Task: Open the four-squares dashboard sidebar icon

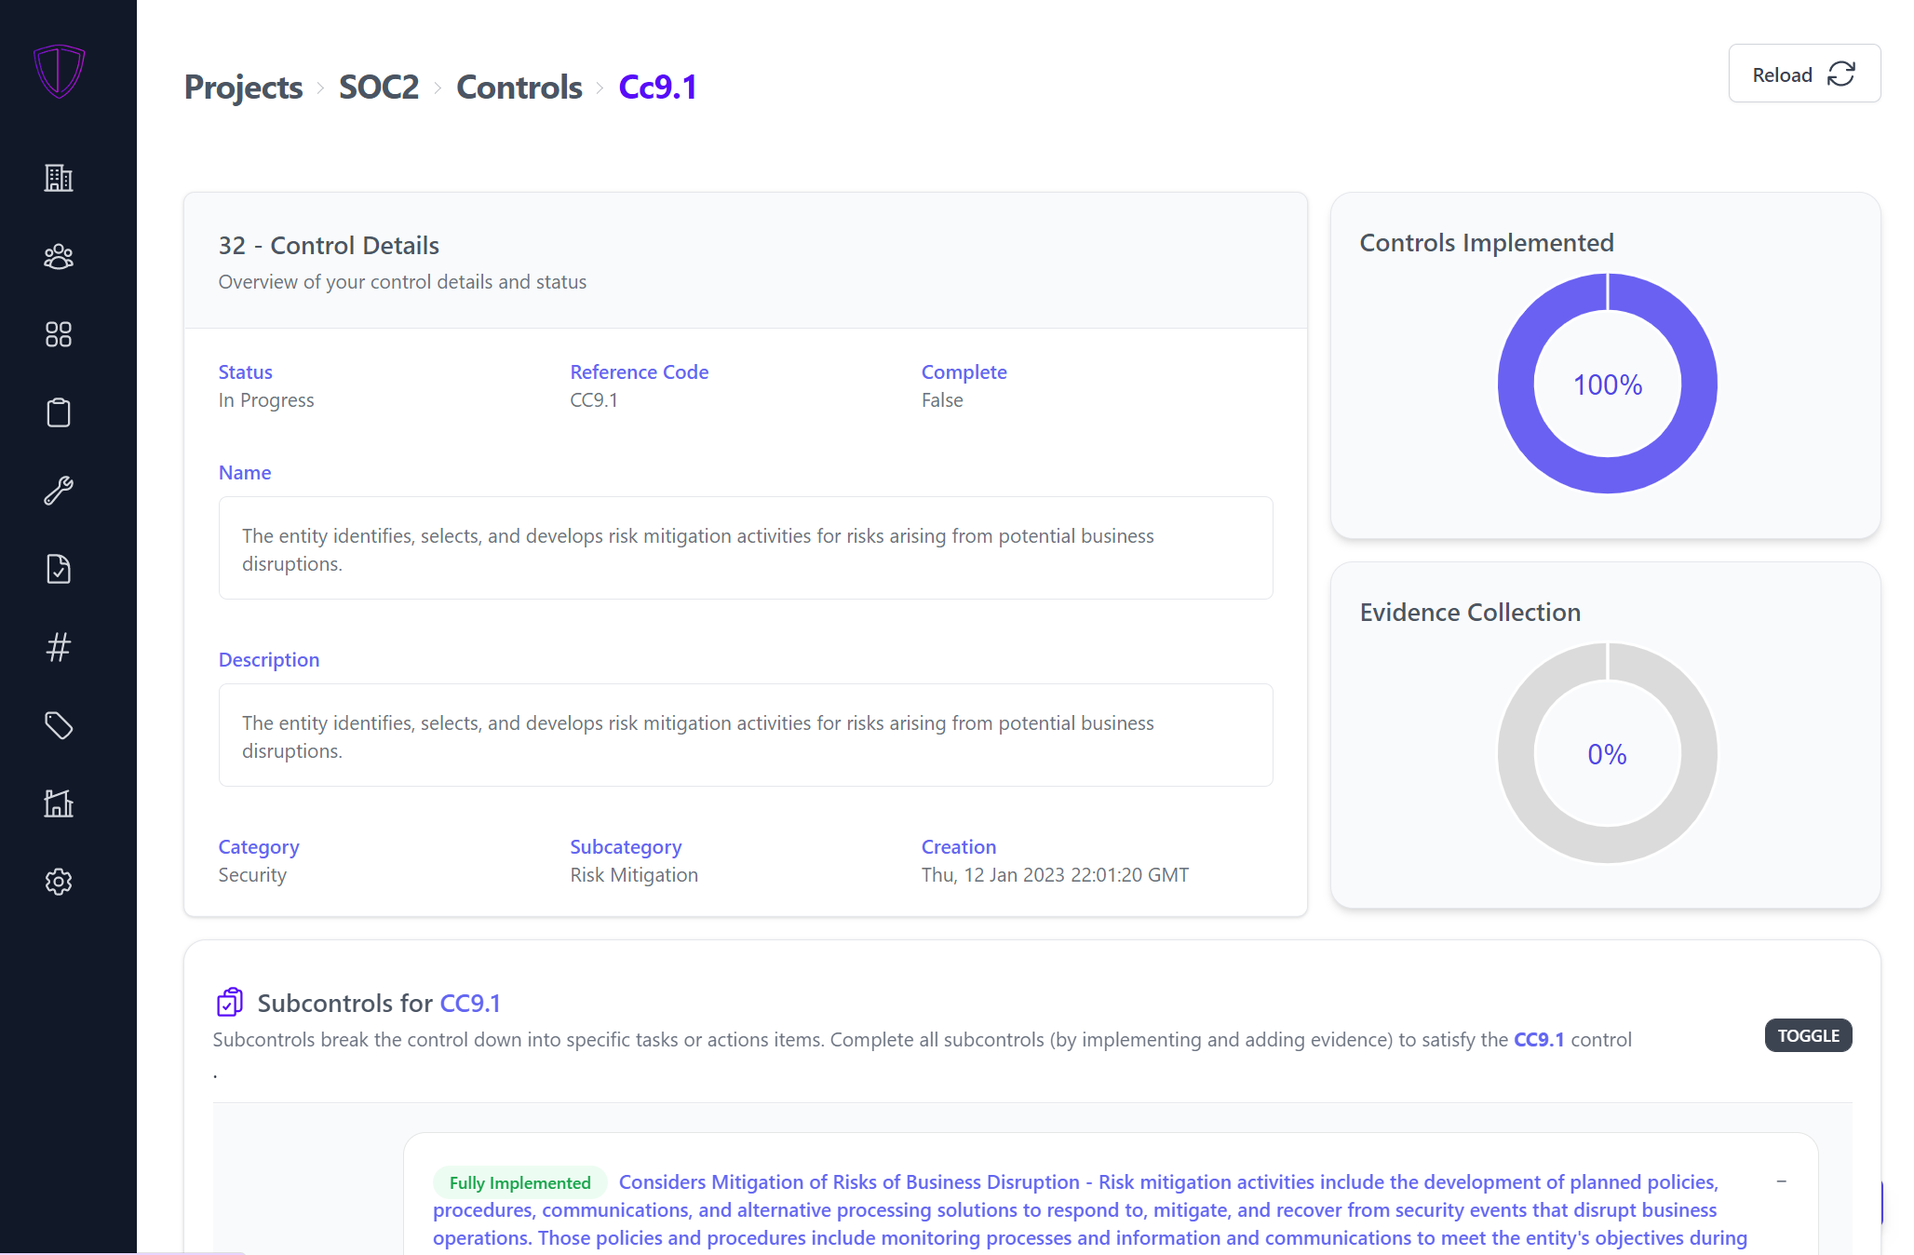Action: [x=59, y=334]
